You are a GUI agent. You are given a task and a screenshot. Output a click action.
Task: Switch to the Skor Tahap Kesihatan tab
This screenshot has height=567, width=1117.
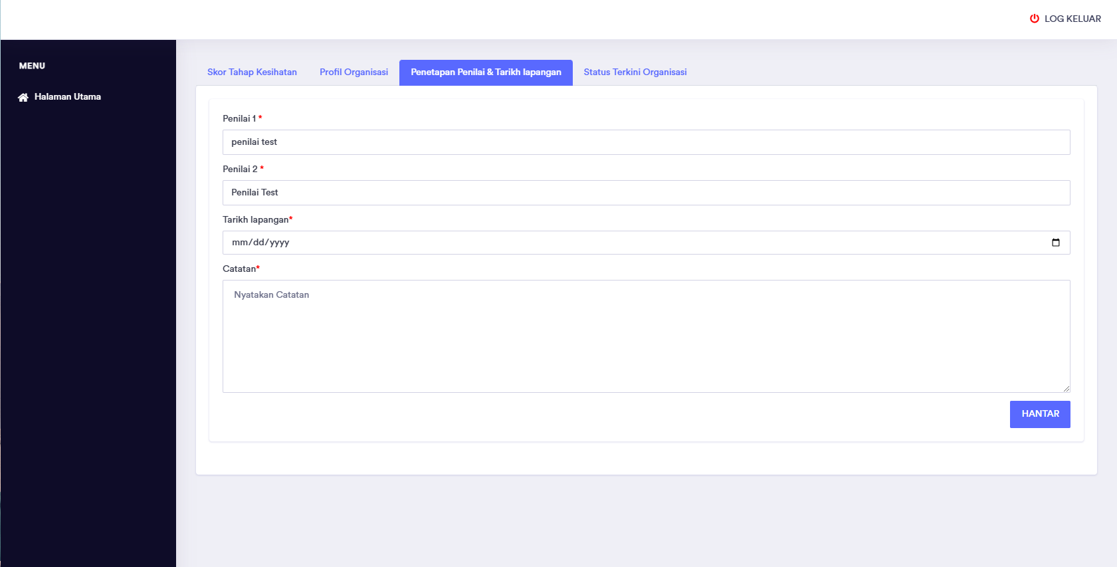point(252,72)
